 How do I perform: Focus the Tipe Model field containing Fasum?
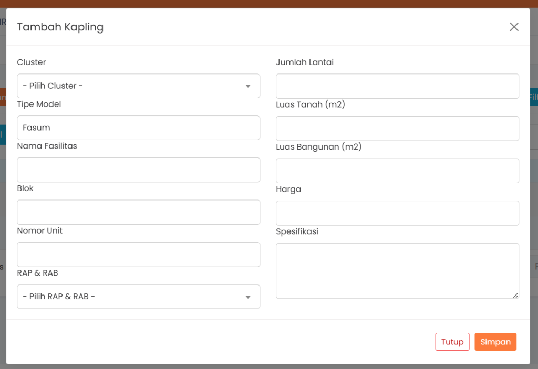(x=138, y=128)
